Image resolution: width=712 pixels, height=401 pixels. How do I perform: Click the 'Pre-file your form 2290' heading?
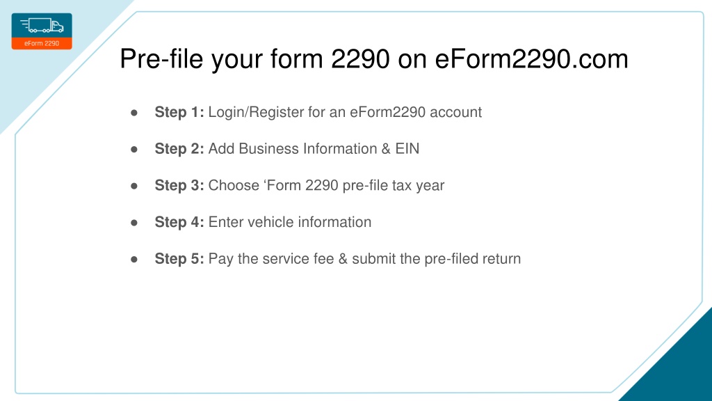tap(254, 58)
